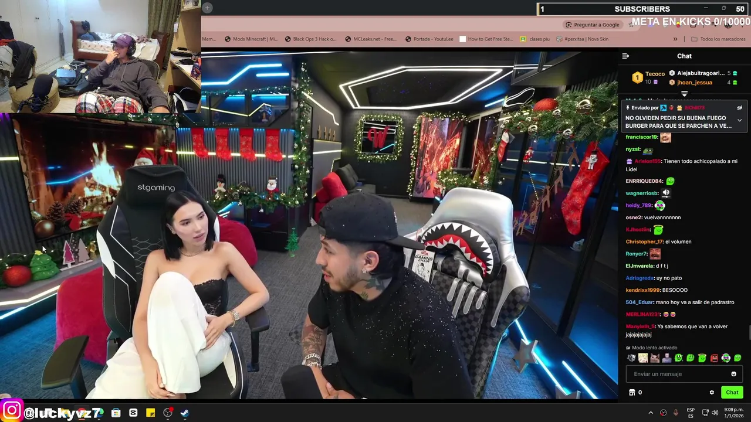Show more bookmarks with double chevron
This screenshot has width=751, height=422.
tap(675, 39)
